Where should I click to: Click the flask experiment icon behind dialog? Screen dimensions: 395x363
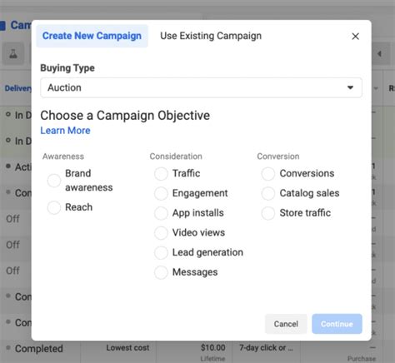(x=13, y=53)
